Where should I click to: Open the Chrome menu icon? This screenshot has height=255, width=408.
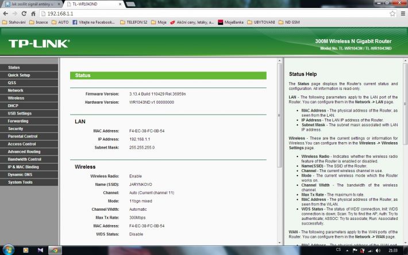click(x=403, y=14)
